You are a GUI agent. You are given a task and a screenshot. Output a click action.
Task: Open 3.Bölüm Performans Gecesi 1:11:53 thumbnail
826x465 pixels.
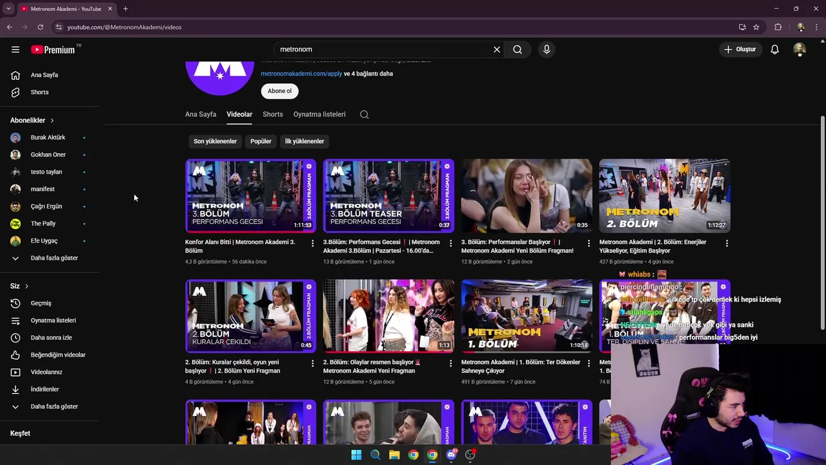coord(251,196)
